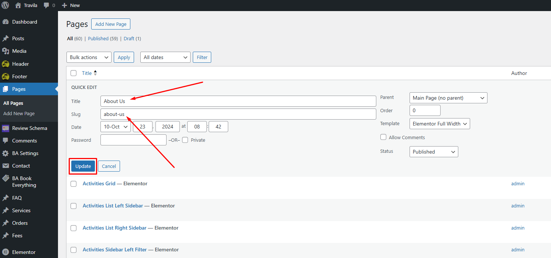Open Elementor via its sidebar icon
This screenshot has height=258, width=551.
point(6,252)
